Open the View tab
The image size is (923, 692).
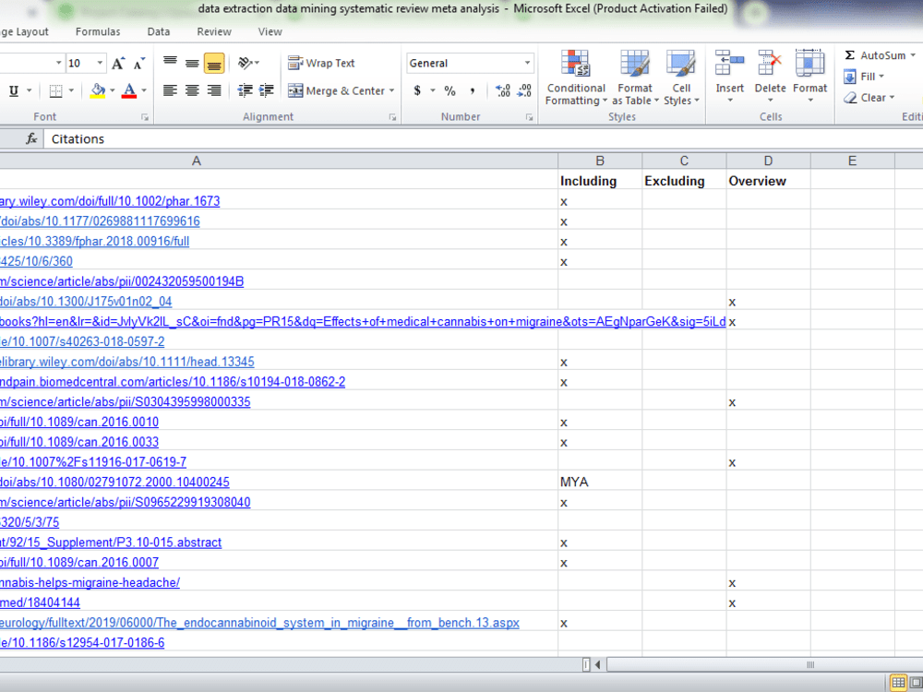[270, 31]
